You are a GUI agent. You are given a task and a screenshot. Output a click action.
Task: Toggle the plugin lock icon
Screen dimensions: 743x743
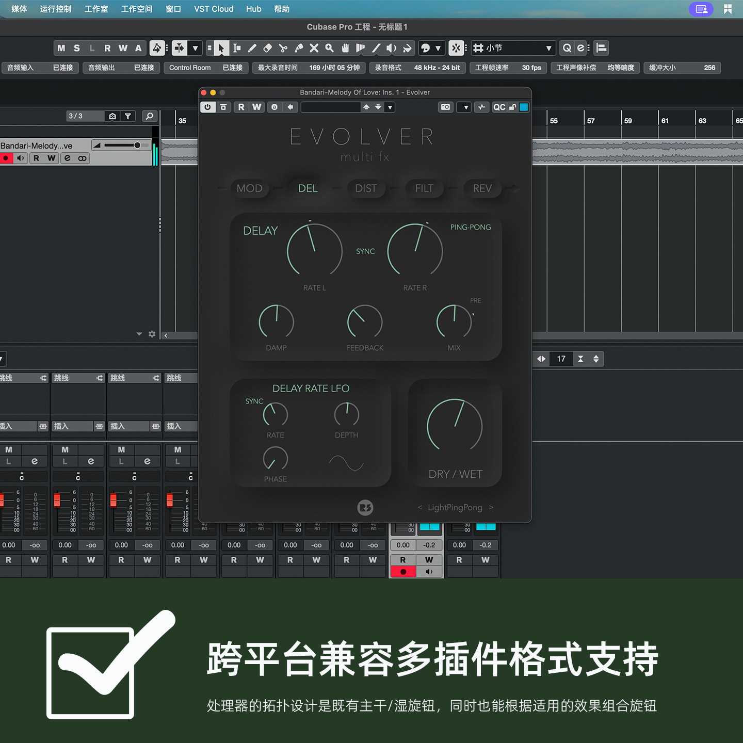(512, 107)
